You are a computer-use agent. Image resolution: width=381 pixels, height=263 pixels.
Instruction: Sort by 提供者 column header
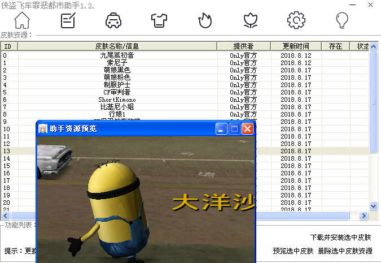pos(244,46)
